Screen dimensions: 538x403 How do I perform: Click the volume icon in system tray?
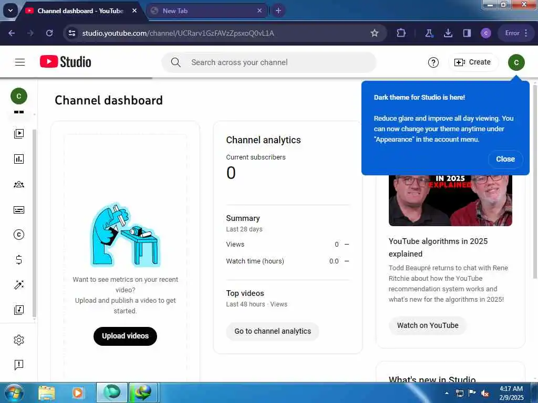[485, 394]
